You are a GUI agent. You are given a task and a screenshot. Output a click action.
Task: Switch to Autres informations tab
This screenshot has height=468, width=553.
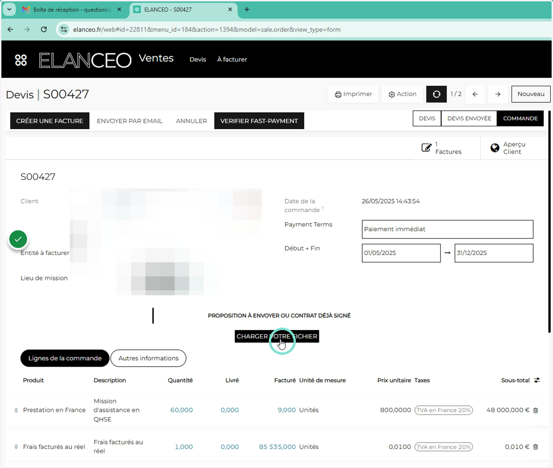(148, 358)
